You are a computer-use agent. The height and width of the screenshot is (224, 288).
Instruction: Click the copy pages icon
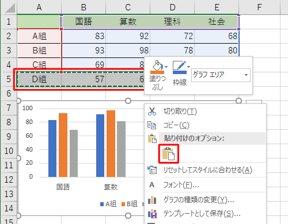click(x=151, y=125)
